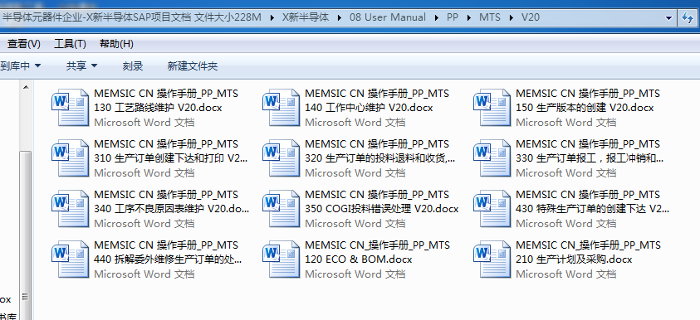The width and height of the screenshot is (700, 320).
Task: Click the 刻录 toolbar button
Action: pyautogui.click(x=133, y=66)
